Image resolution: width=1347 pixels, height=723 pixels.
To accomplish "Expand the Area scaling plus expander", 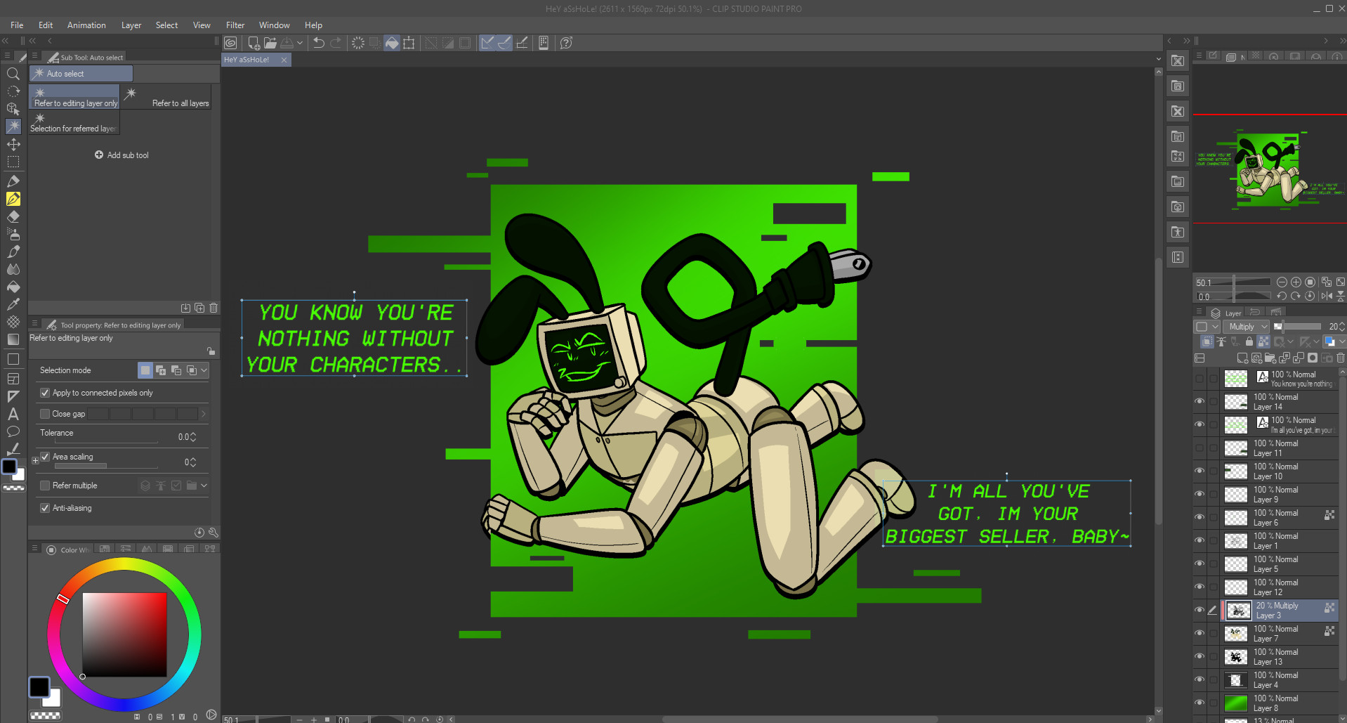I will [x=35, y=461].
